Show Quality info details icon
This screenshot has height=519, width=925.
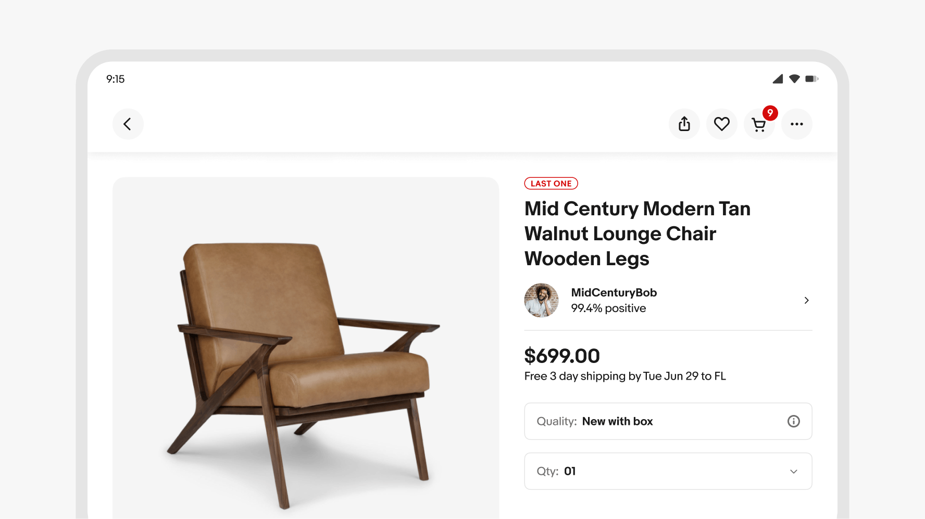click(x=793, y=421)
